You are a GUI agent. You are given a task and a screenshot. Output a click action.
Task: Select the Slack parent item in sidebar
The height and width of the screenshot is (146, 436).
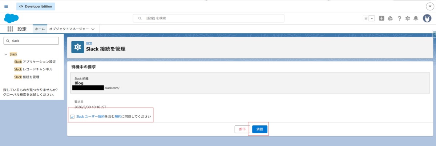click(13, 54)
